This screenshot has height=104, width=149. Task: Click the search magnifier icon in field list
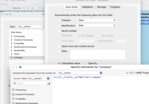click(x=15, y=83)
